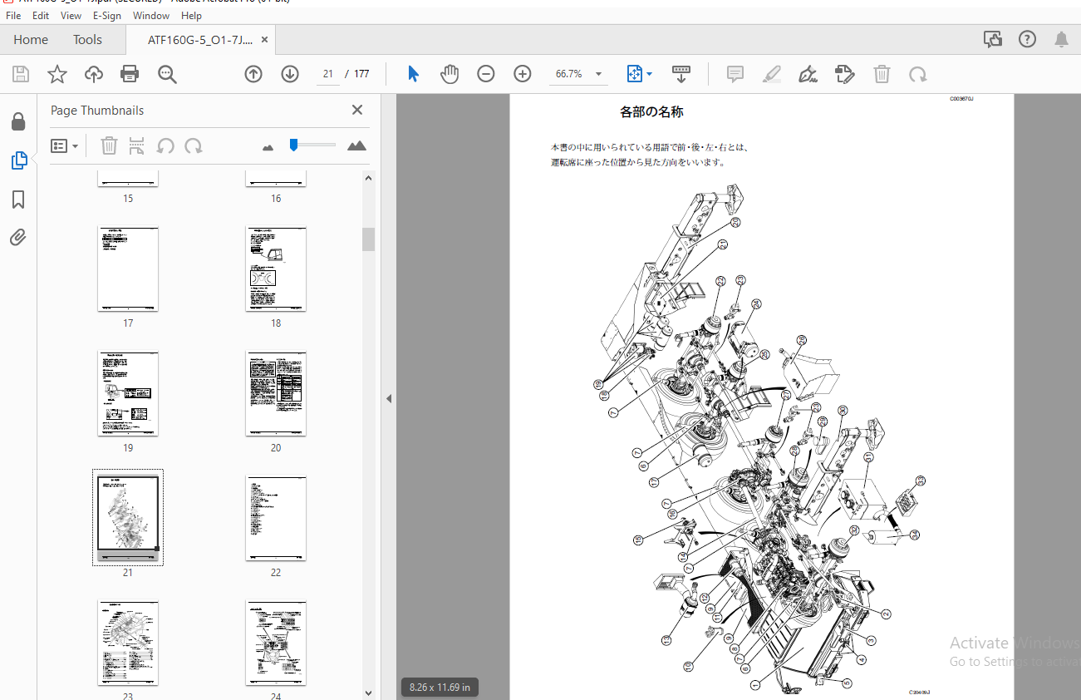The height and width of the screenshot is (700, 1081).
Task: Click the fit page tool icon
Action: pyautogui.click(x=635, y=74)
